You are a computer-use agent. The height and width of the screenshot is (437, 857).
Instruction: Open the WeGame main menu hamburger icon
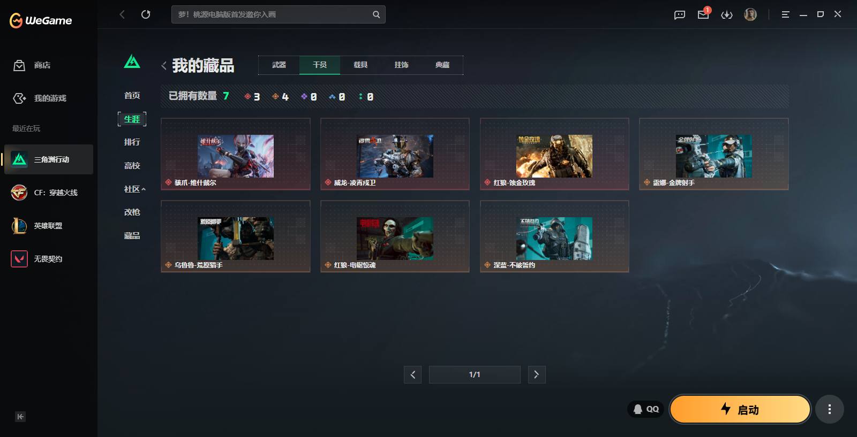(785, 14)
